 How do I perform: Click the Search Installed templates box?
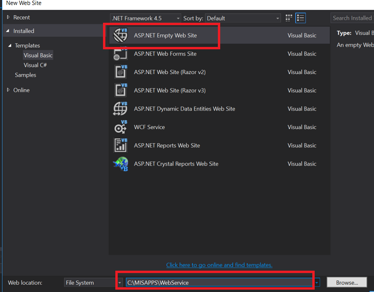tap(352, 18)
